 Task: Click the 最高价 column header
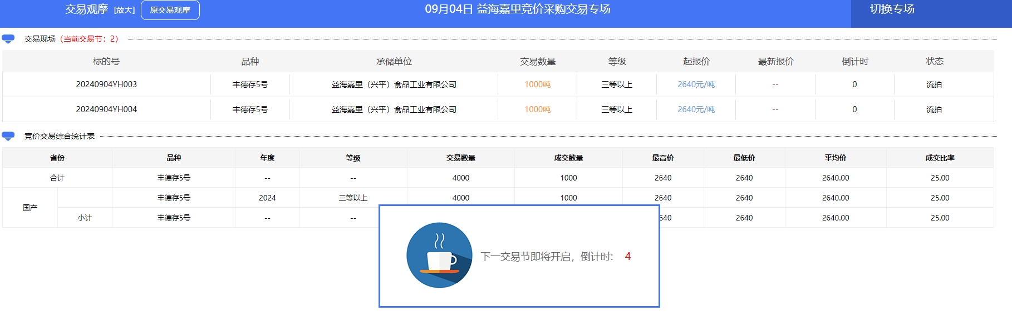tap(663, 158)
